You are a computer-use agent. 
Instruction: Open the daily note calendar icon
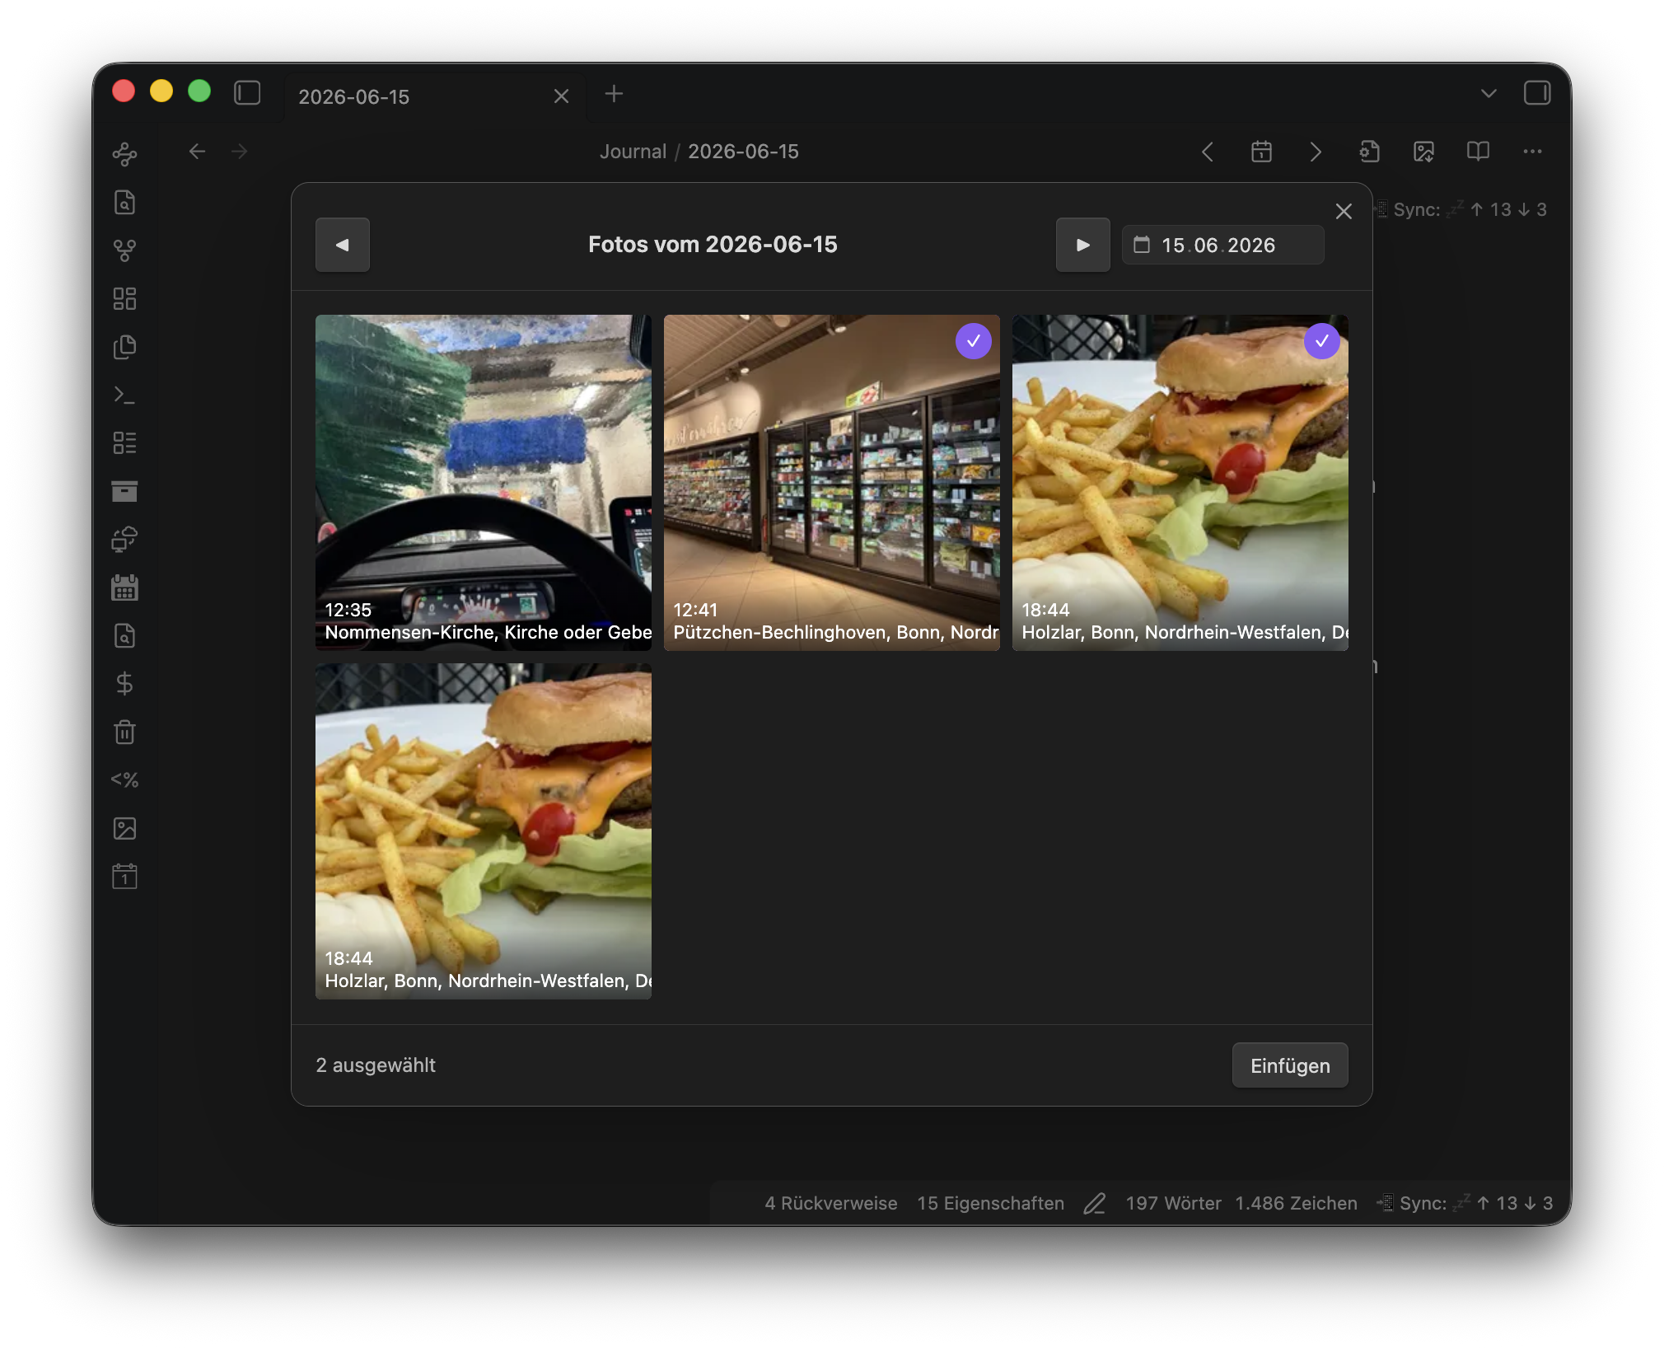click(x=124, y=877)
